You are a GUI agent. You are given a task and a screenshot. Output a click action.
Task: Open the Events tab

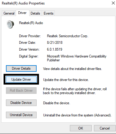pos(48,13)
